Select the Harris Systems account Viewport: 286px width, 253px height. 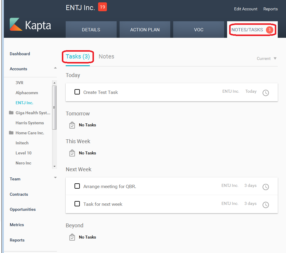coord(30,123)
